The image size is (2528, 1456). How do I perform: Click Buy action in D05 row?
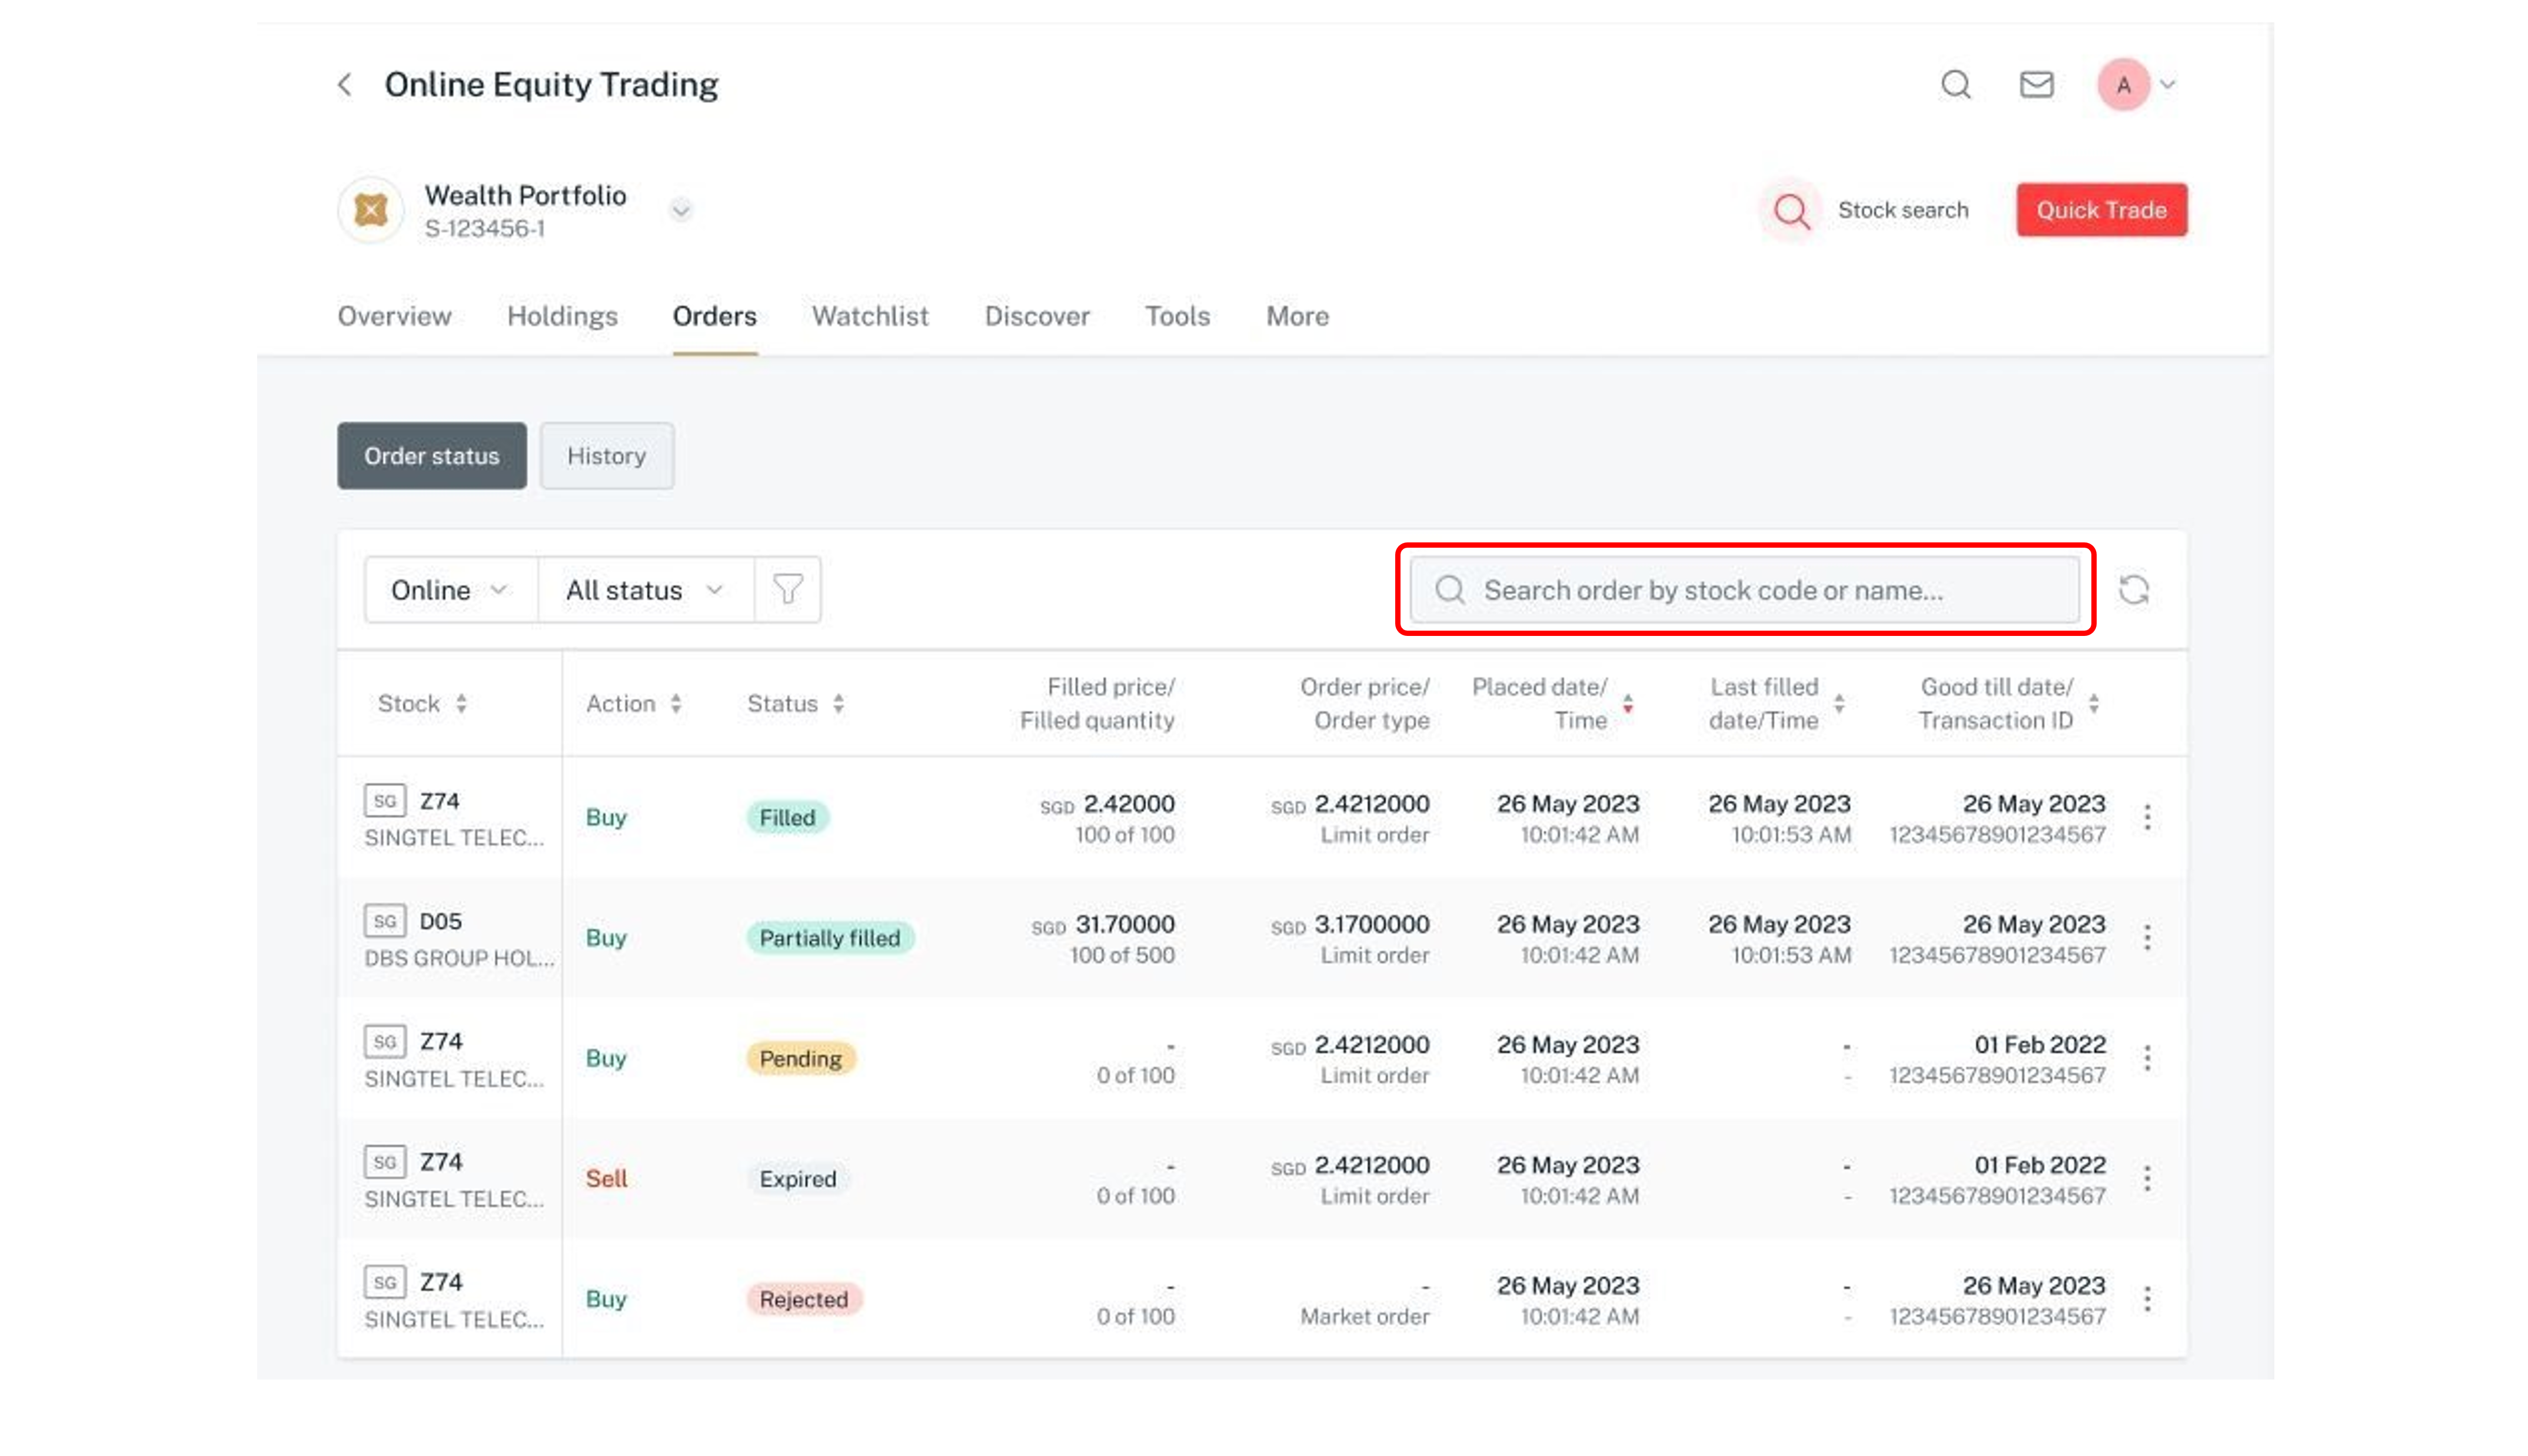click(x=606, y=938)
